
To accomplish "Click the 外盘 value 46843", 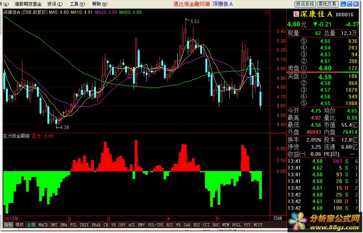I will (314, 132).
